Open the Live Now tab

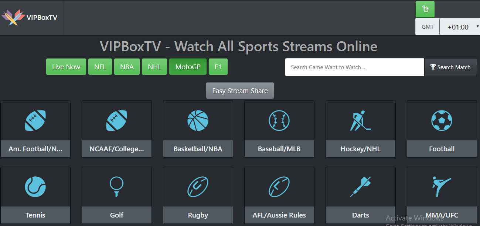coord(66,67)
